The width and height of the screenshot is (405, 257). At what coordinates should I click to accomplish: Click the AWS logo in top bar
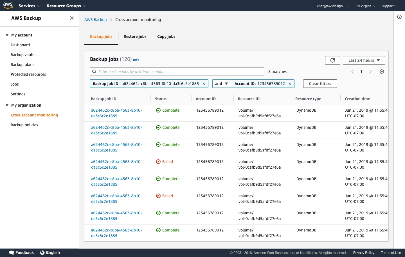[x=8, y=6]
